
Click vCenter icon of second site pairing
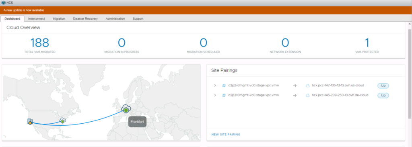coord(224,95)
